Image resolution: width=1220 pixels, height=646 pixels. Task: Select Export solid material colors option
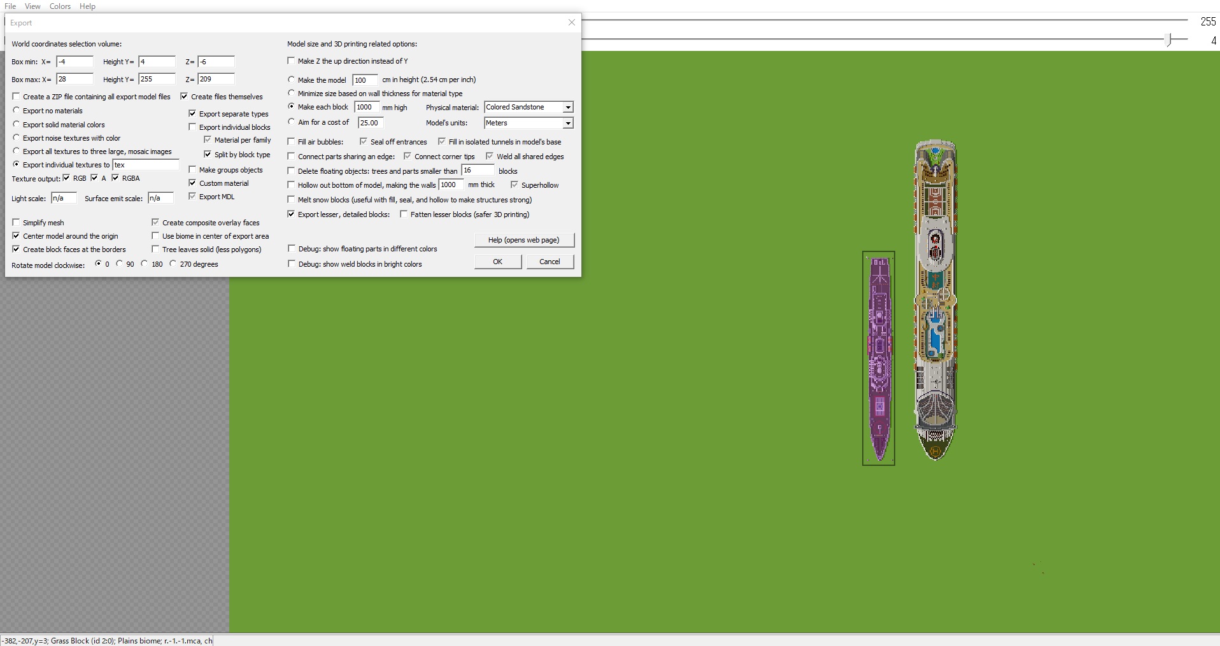pyautogui.click(x=17, y=125)
